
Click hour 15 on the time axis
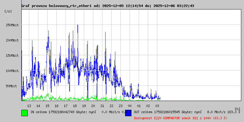[x=47, y=106]
